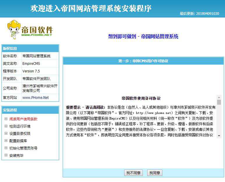This screenshot has height=182, width=225.
Task: Click the 安装进程 panel header
Action: pyautogui.click(x=30, y=110)
